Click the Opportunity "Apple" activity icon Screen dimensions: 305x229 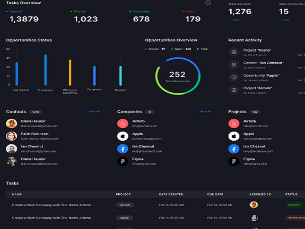click(234, 77)
